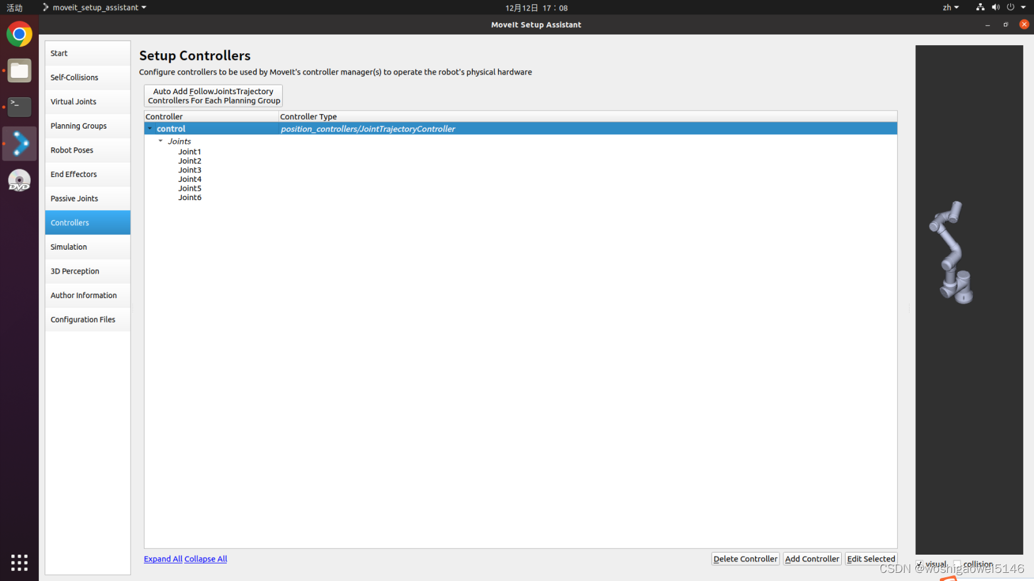Select Joint4 in the tree
This screenshot has height=581, width=1034.
pos(190,179)
